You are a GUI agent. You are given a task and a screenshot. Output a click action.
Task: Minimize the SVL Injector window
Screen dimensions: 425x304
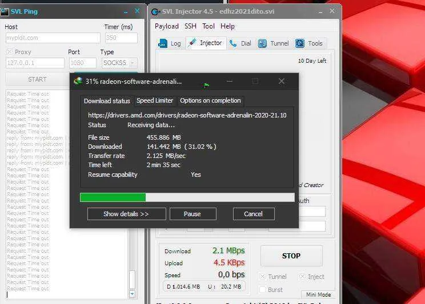pyautogui.click(x=320, y=12)
